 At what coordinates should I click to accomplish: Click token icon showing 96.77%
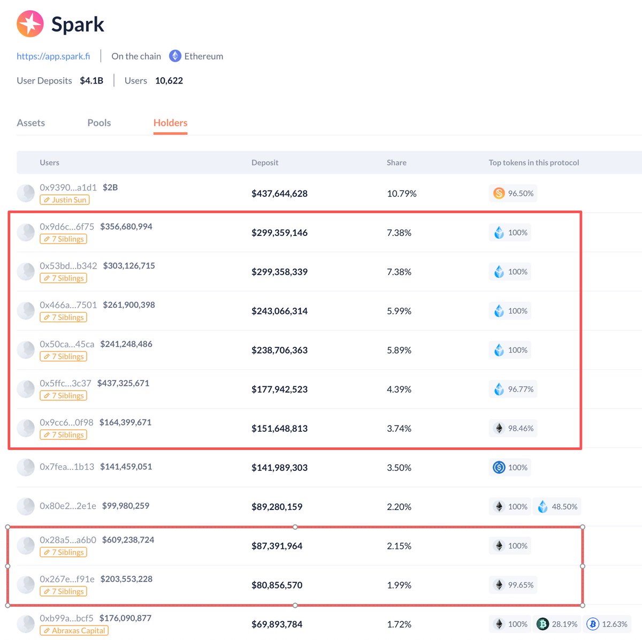coord(499,388)
